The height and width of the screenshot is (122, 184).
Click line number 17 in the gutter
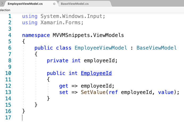(x=8, y=118)
